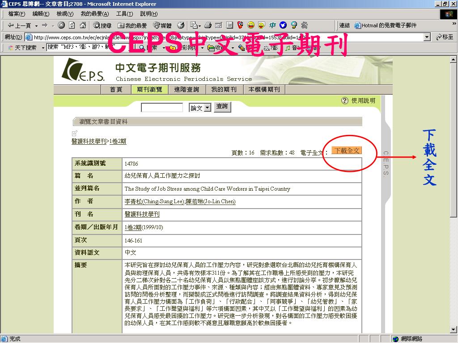Go to browser Home page icon
458x343 pixels.
pyautogui.click(x=83, y=25)
